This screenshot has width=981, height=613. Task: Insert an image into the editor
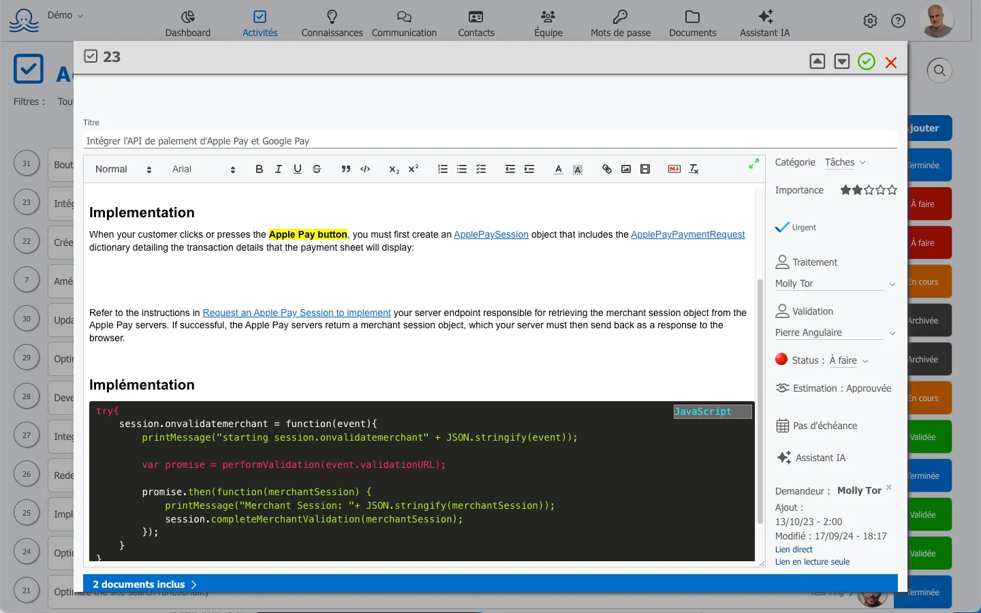pos(626,169)
